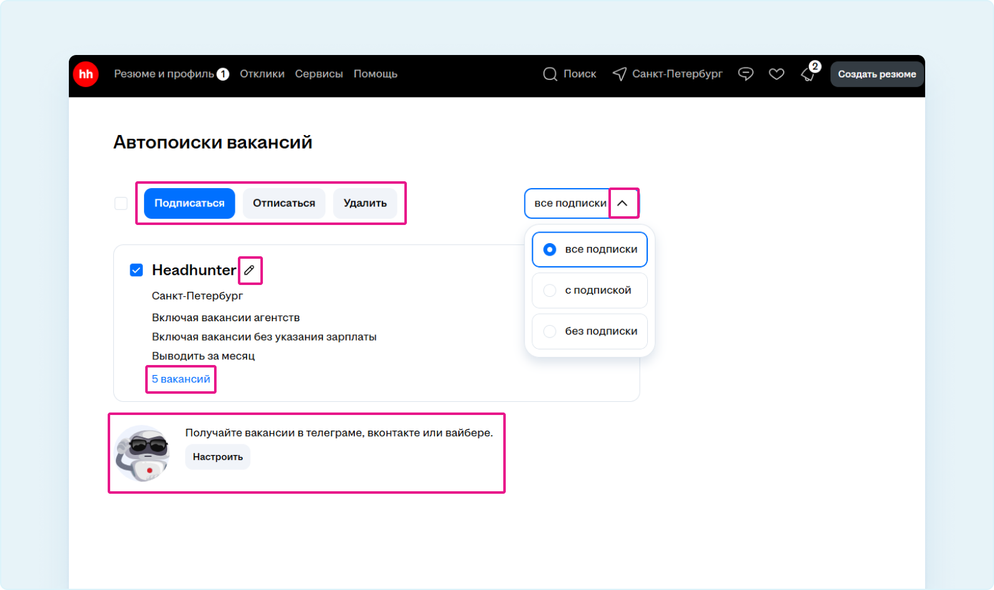Viewport: 994px width, 590px height.
Task: Toggle the select-all checkbox
Action: pos(121,203)
